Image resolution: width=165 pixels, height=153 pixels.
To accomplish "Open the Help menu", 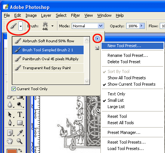I will pyautogui.click(x=120, y=15).
